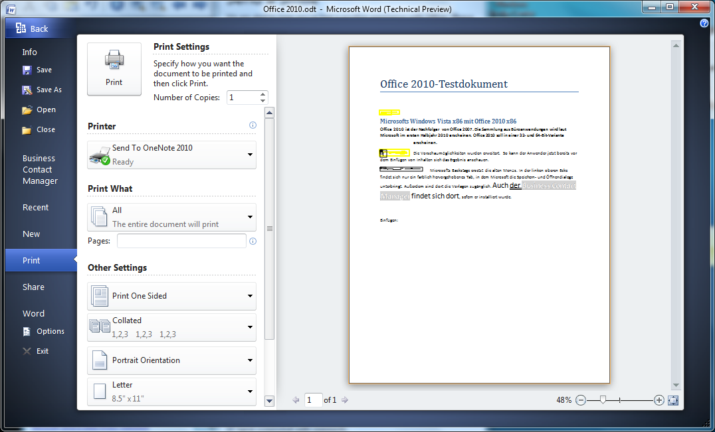Click the Back button
This screenshot has height=432, width=715.
(30, 28)
